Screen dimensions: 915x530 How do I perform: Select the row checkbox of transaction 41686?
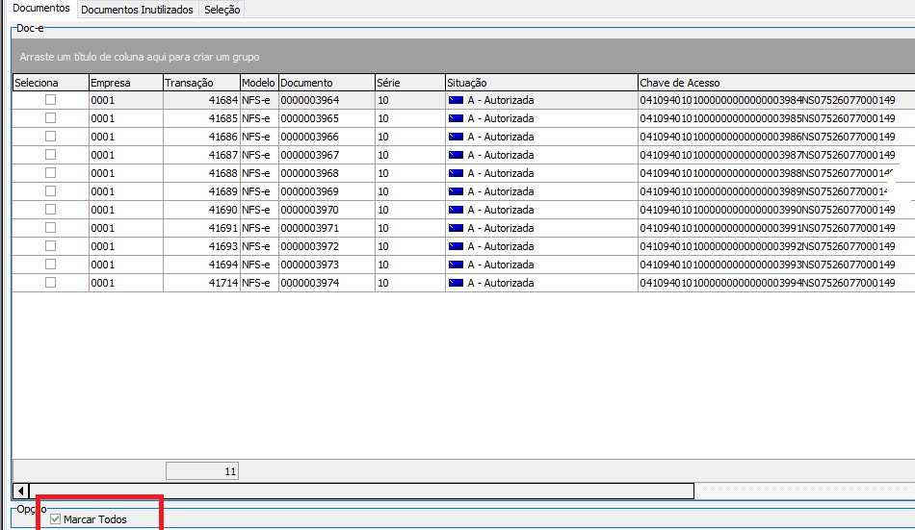click(x=51, y=137)
